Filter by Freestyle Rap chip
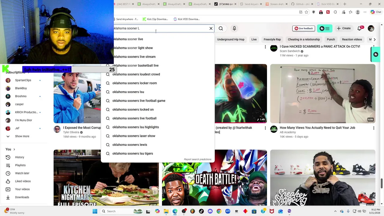 click(x=272, y=39)
